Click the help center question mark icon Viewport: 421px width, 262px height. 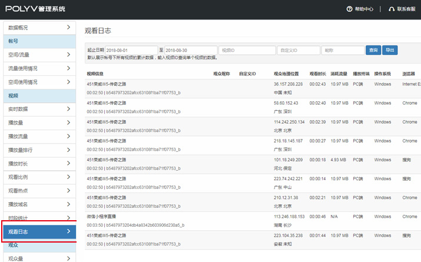349,9
